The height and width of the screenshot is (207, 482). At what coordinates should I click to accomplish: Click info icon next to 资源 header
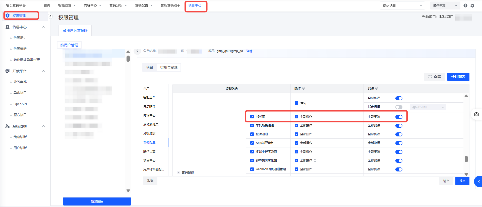coord(377,88)
